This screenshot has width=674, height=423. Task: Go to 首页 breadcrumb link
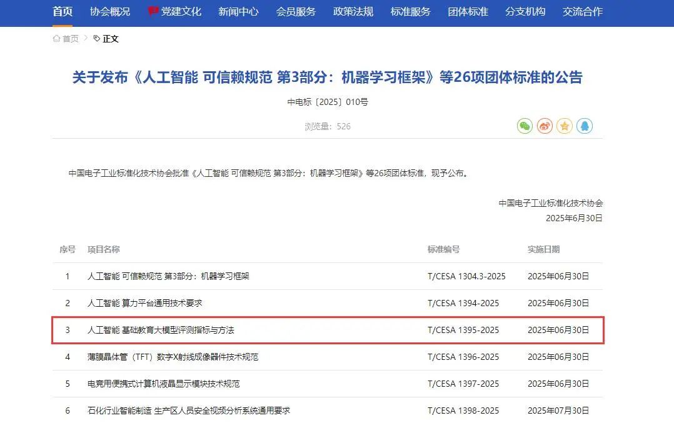71,39
